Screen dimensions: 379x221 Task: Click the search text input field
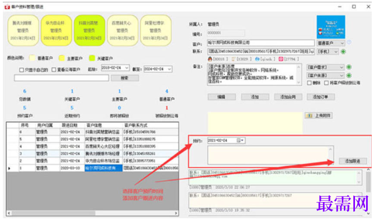point(61,78)
